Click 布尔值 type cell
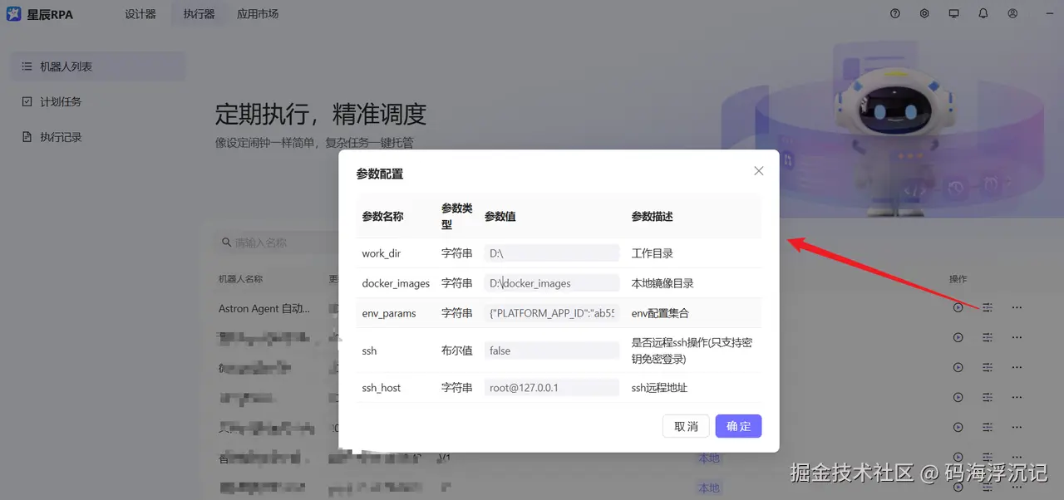1064x500 pixels. [x=456, y=350]
